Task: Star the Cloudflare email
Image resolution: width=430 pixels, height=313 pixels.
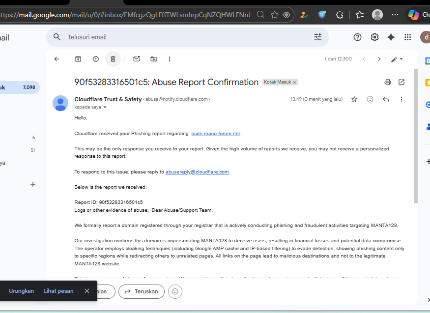Action: point(354,99)
